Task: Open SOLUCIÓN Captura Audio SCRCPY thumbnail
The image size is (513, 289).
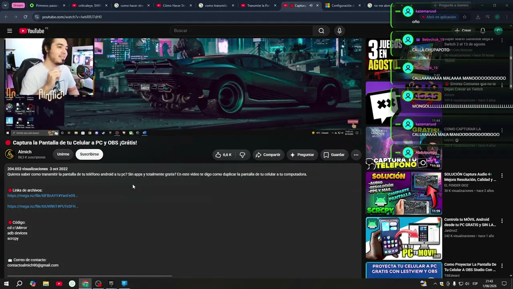Action: [x=404, y=193]
